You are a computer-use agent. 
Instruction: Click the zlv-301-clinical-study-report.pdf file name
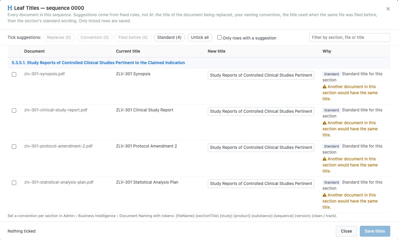coord(56,110)
